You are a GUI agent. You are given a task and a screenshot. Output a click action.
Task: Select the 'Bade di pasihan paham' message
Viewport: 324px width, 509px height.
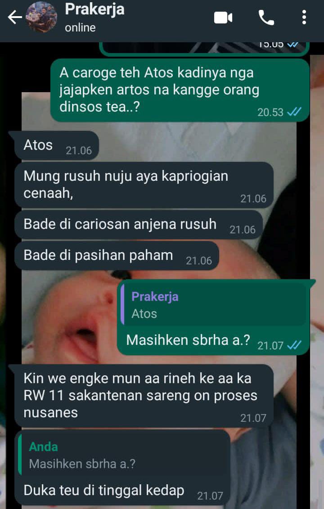(117, 256)
